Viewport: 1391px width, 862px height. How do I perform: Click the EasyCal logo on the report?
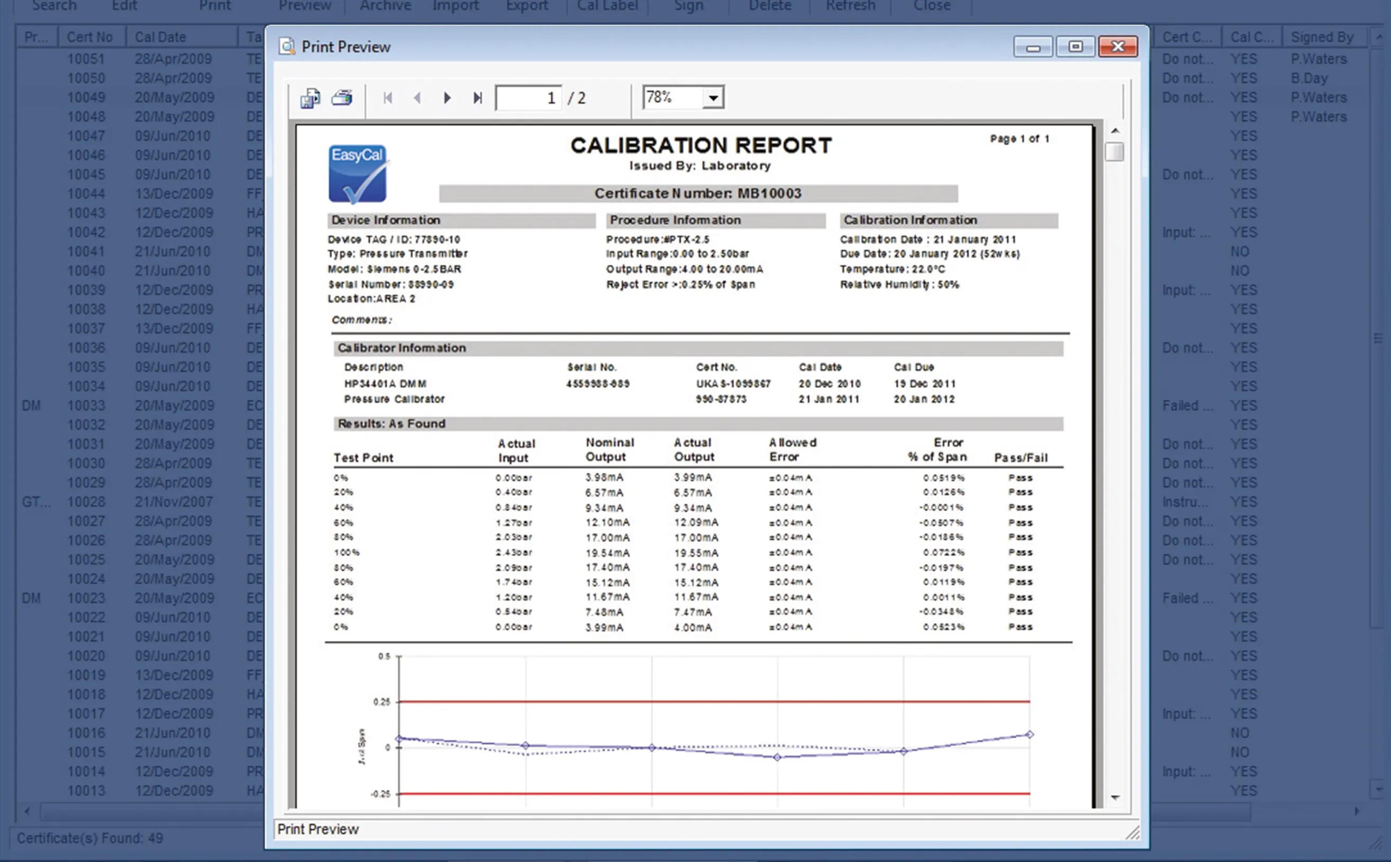coord(357,174)
